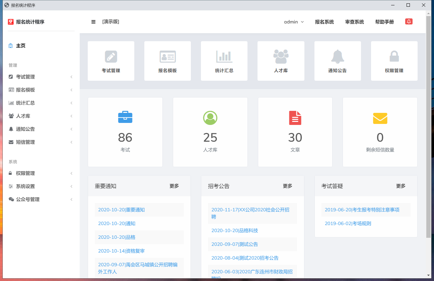434x281 pixels.
Task: Click 更多 in 考试答疑 panel
Action: [x=401, y=186]
